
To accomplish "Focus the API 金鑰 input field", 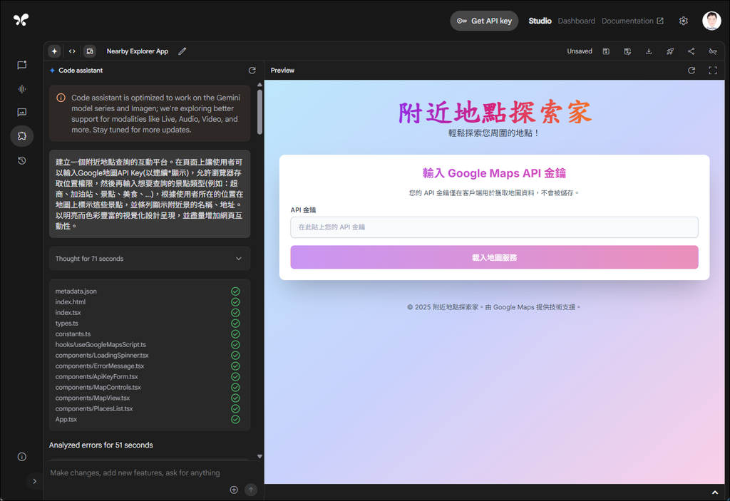I will point(495,227).
